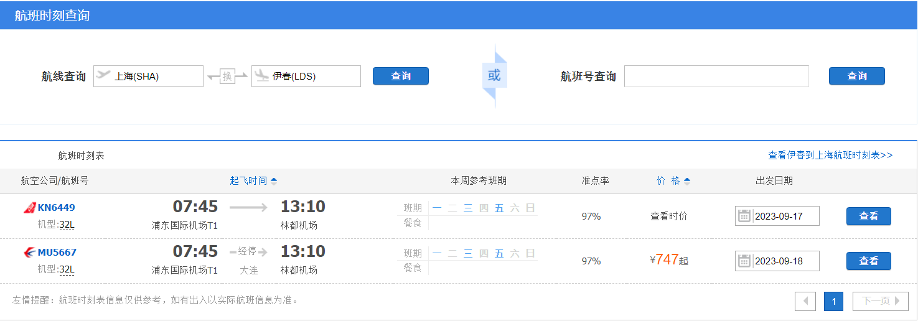Click the previous page arrow

805,301
